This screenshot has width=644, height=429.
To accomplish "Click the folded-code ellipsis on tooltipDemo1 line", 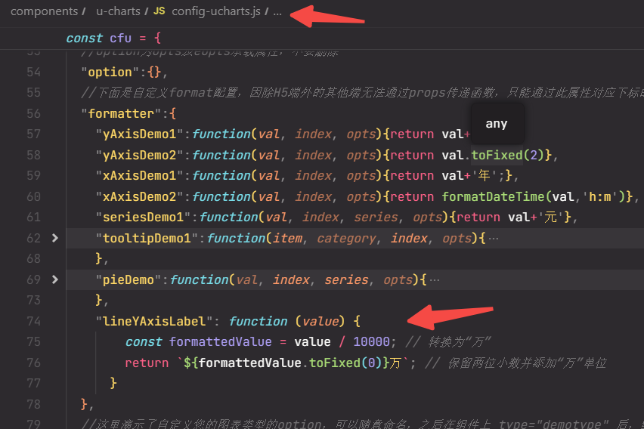I will click(x=494, y=239).
